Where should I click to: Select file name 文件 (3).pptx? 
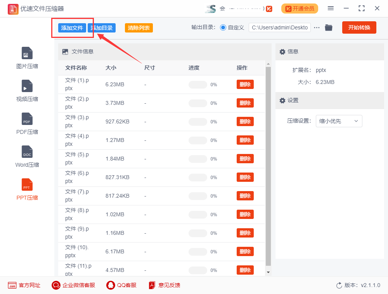[x=77, y=121]
